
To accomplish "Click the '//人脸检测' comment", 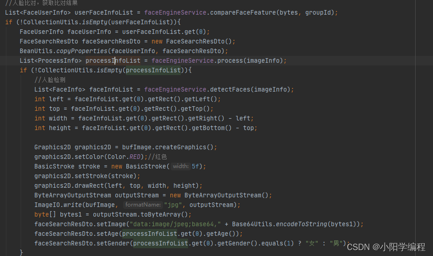I will (x=50, y=80).
